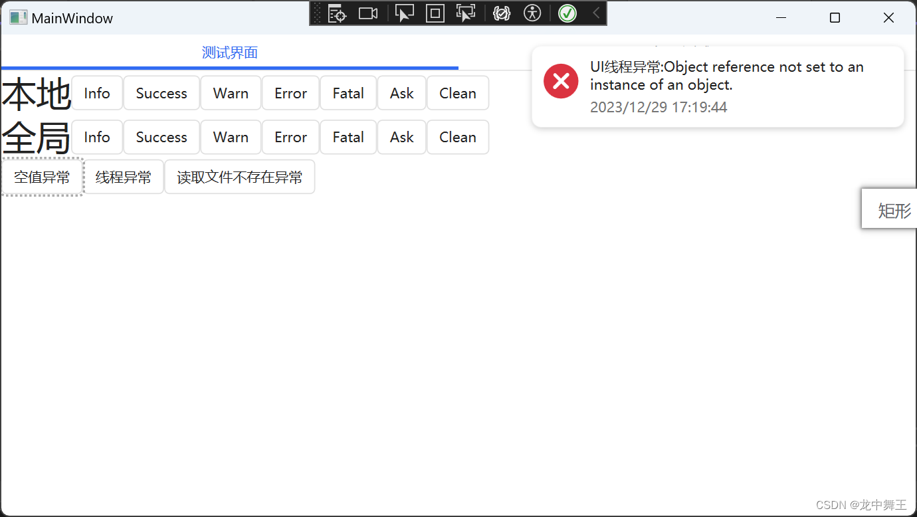Minimize the MainWindow window
This screenshot has height=517, width=917.
pos(781,18)
